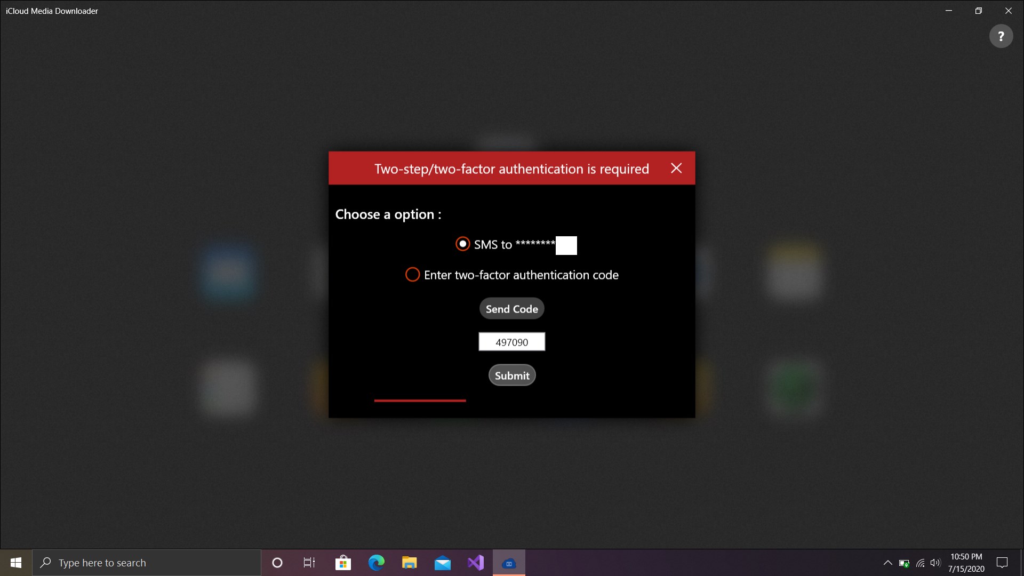Viewport: 1024px width, 576px height.
Task: Click the verification code input field
Action: pos(511,342)
